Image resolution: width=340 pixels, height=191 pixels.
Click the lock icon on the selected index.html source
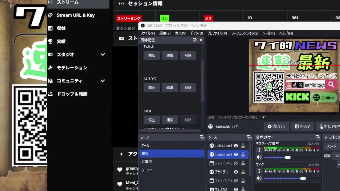243,154
